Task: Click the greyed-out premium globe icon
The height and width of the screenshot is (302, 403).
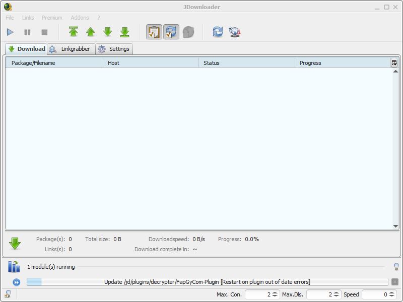Action: [188, 32]
